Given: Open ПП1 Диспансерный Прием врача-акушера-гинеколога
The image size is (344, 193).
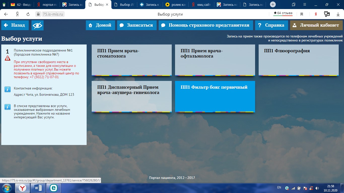Looking at the screenshot, I should (131, 96).
